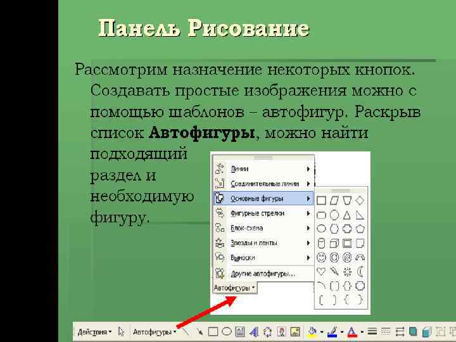Apply the red font color

tap(352, 331)
